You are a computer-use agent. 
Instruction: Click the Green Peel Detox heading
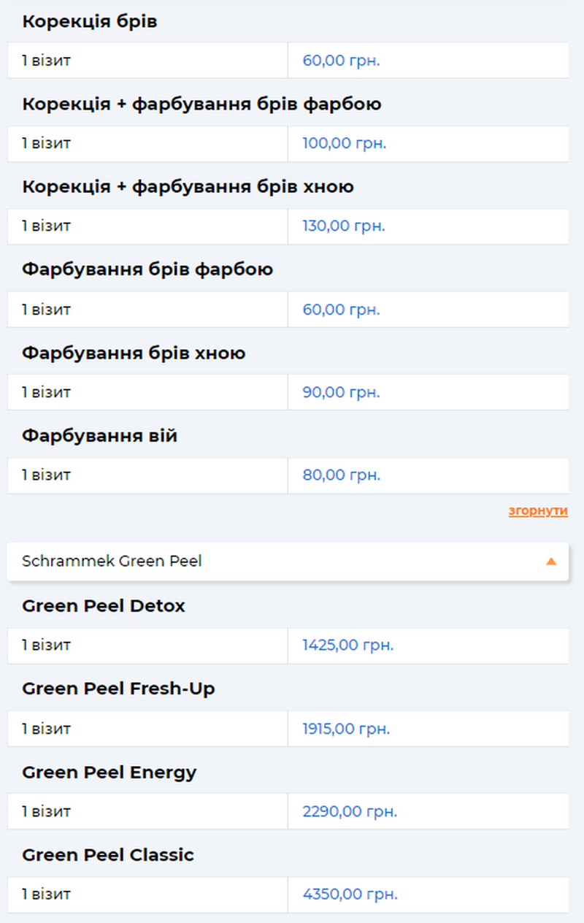coord(104,606)
